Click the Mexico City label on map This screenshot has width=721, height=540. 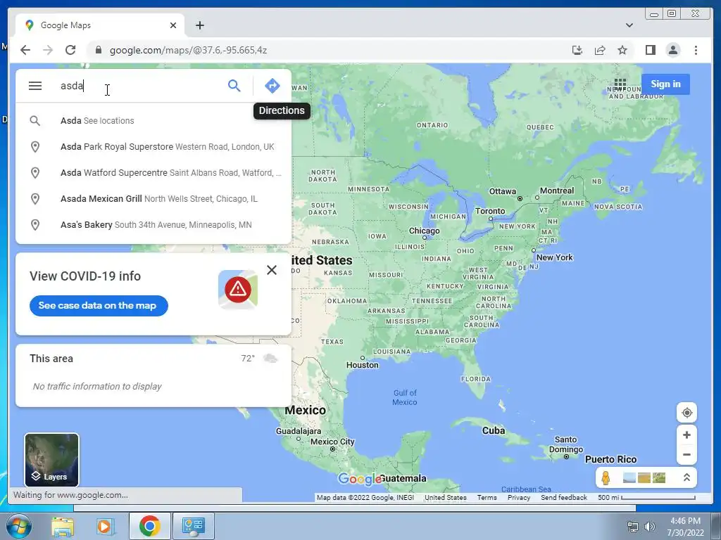click(332, 442)
